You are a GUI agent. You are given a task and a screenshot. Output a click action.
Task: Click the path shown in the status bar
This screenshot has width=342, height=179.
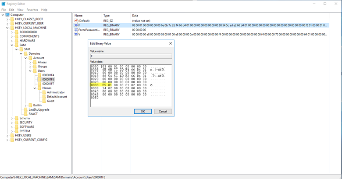point(53,177)
